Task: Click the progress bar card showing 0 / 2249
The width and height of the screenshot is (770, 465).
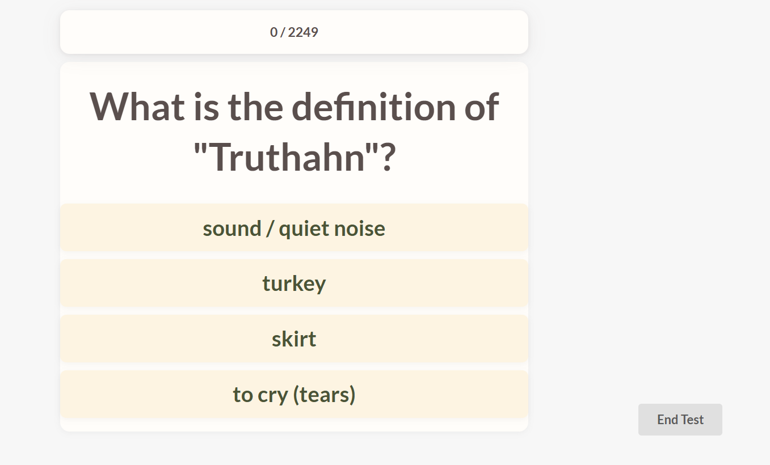Action: 294,32
